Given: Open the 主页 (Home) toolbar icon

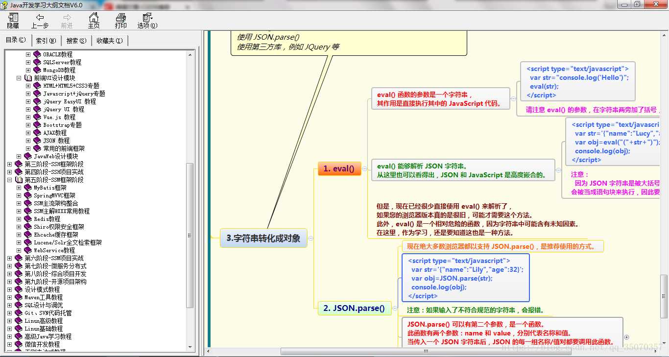Looking at the screenshot, I should pos(94,21).
